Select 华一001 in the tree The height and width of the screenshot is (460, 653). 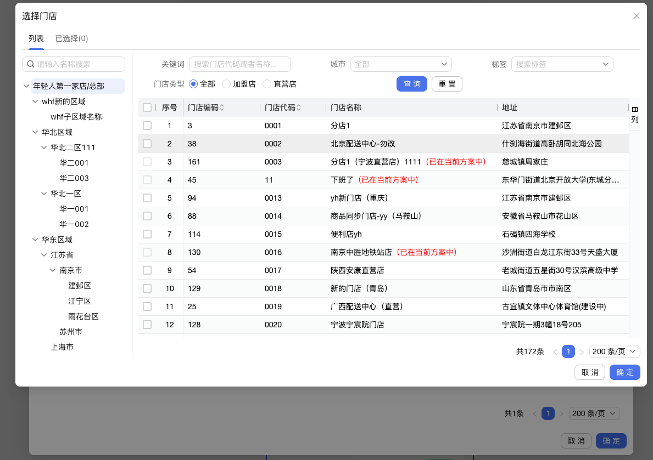(74, 209)
